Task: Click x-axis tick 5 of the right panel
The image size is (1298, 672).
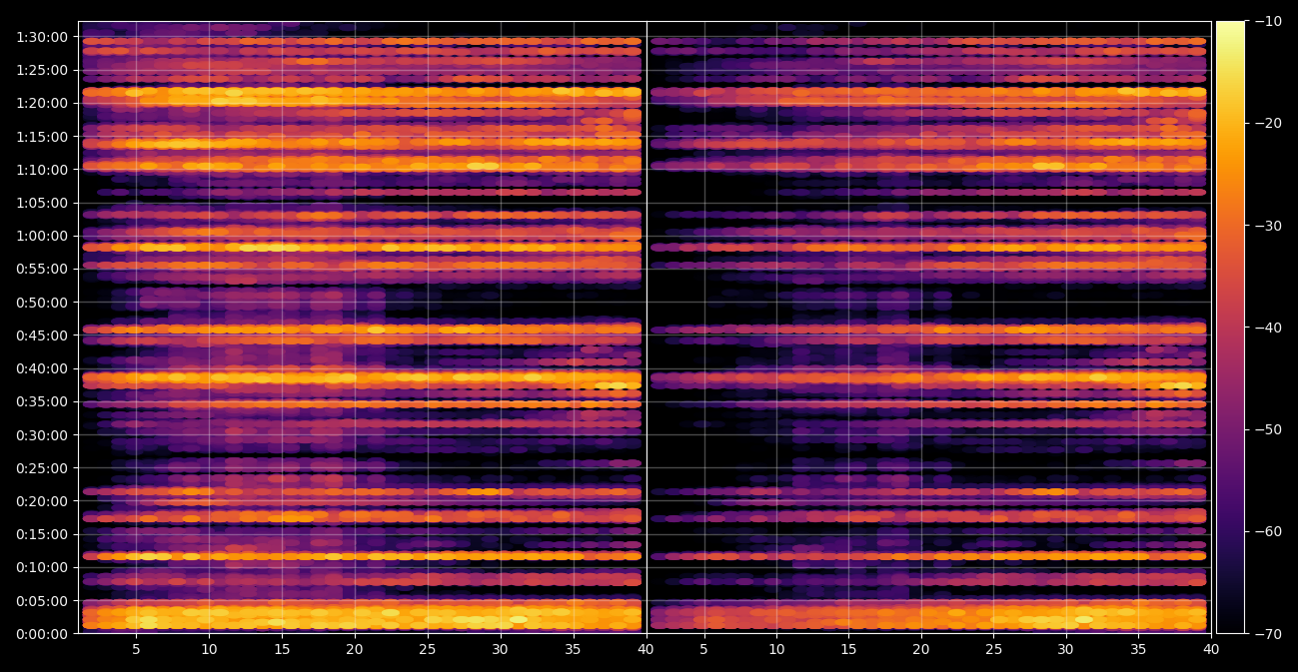Action: click(703, 650)
